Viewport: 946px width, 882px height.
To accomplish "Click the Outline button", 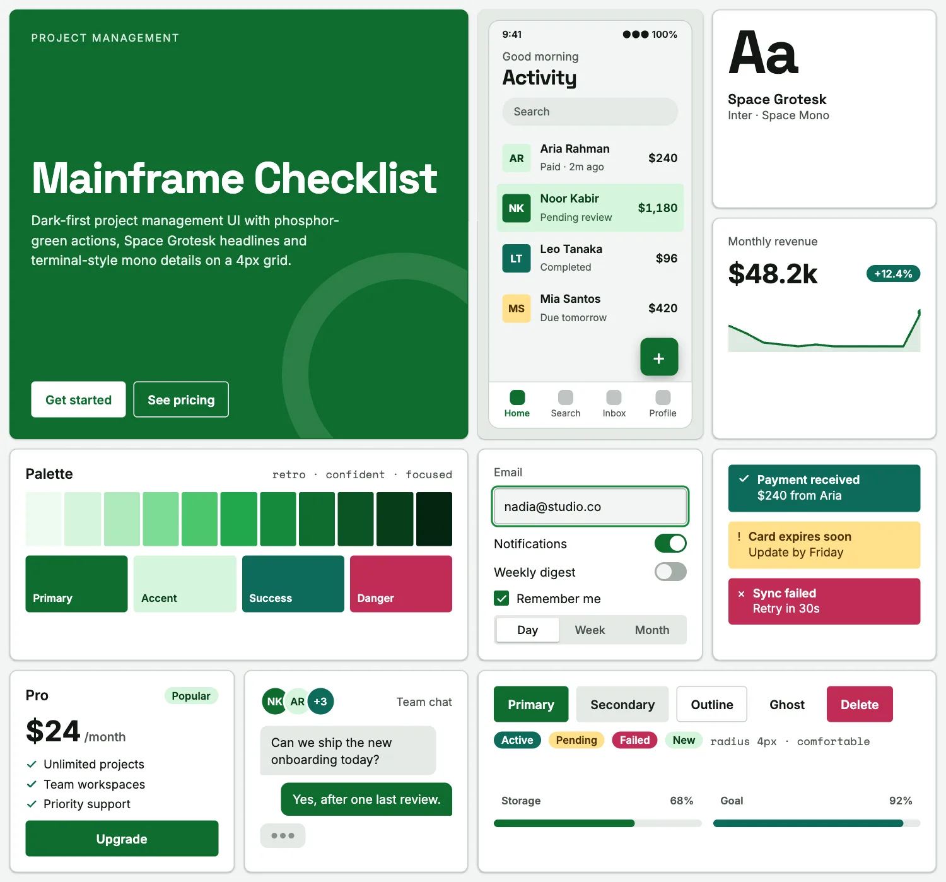I will (712, 704).
